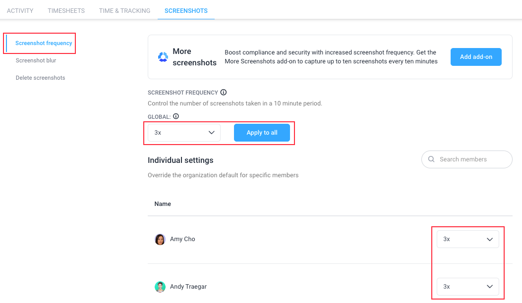Open Delete screenshots in sidebar
Image resolution: width=522 pixels, height=303 pixels.
click(x=40, y=78)
